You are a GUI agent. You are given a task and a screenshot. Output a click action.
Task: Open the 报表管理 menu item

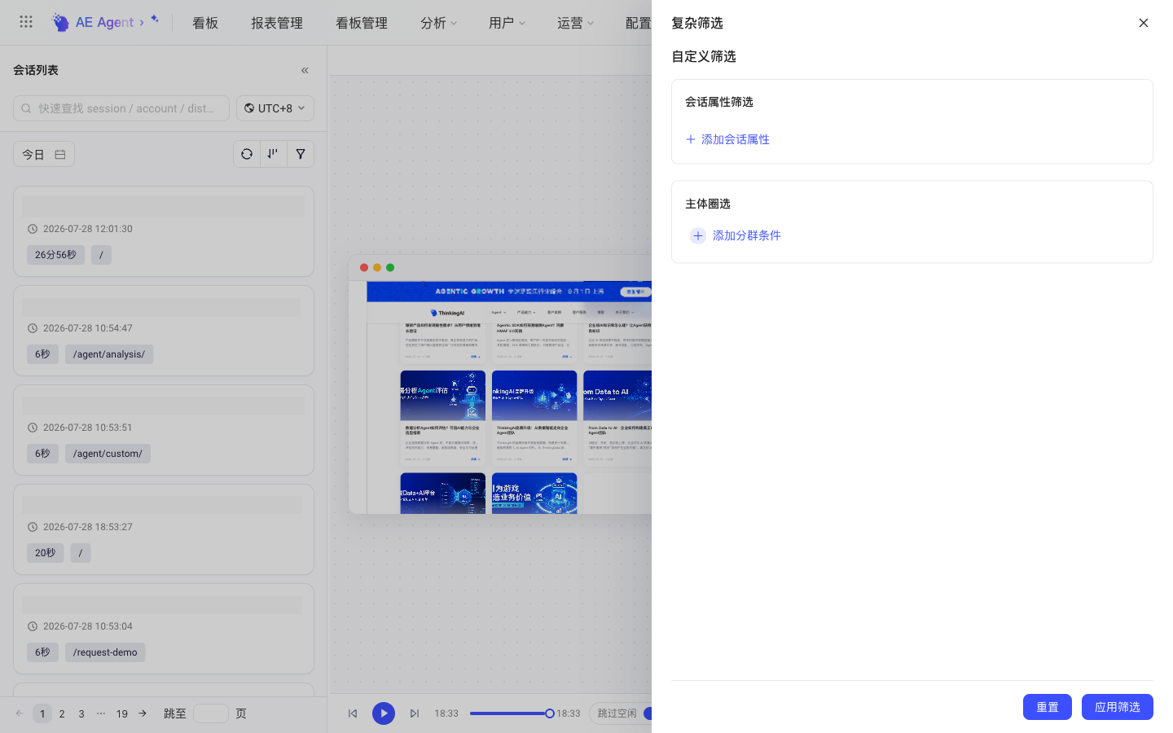277,23
